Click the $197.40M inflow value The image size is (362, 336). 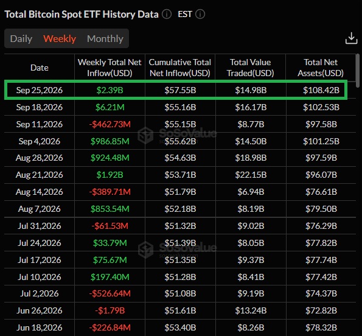pos(110,277)
